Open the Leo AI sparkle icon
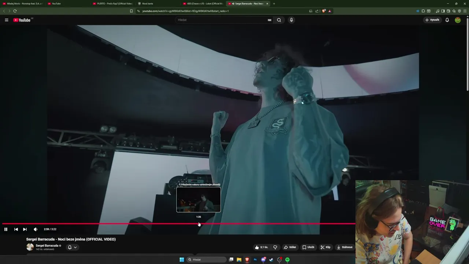This screenshot has width=469, height=264. coord(454,11)
